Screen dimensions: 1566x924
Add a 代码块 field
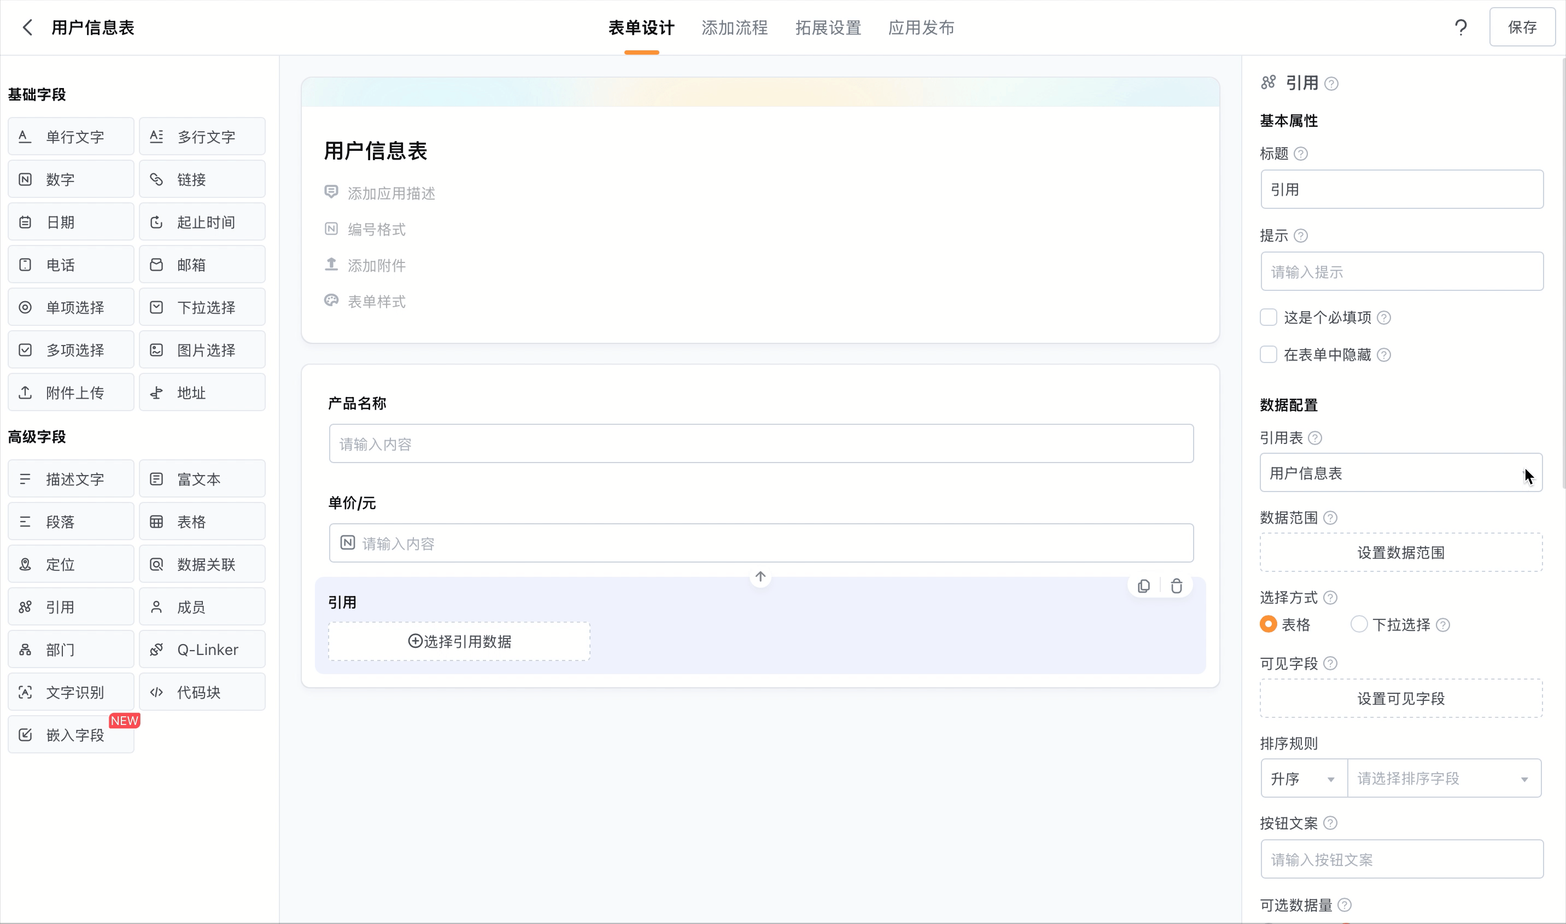[202, 692]
